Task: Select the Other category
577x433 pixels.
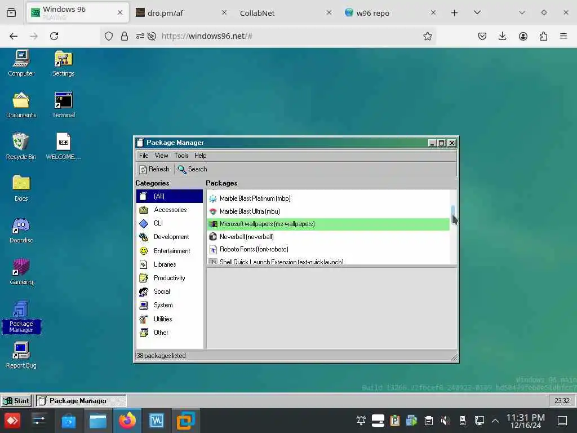Action: point(169,333)
